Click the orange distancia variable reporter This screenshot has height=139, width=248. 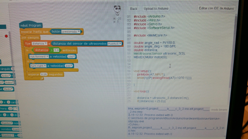pyautogui.click(x=41, y=50)
